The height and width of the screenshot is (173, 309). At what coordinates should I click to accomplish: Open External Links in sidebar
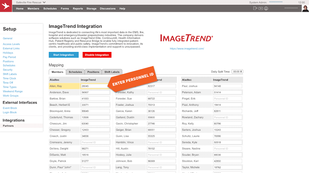coord(11,48)
